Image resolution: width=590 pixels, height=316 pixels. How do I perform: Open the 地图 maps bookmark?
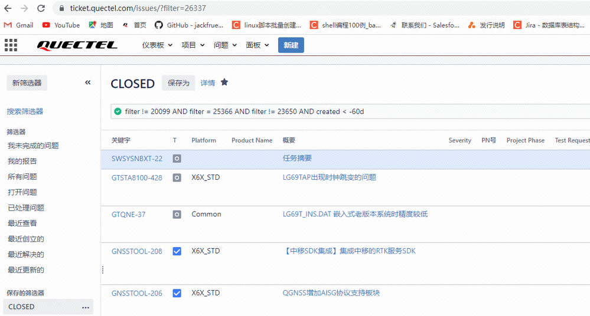point(101,25)
